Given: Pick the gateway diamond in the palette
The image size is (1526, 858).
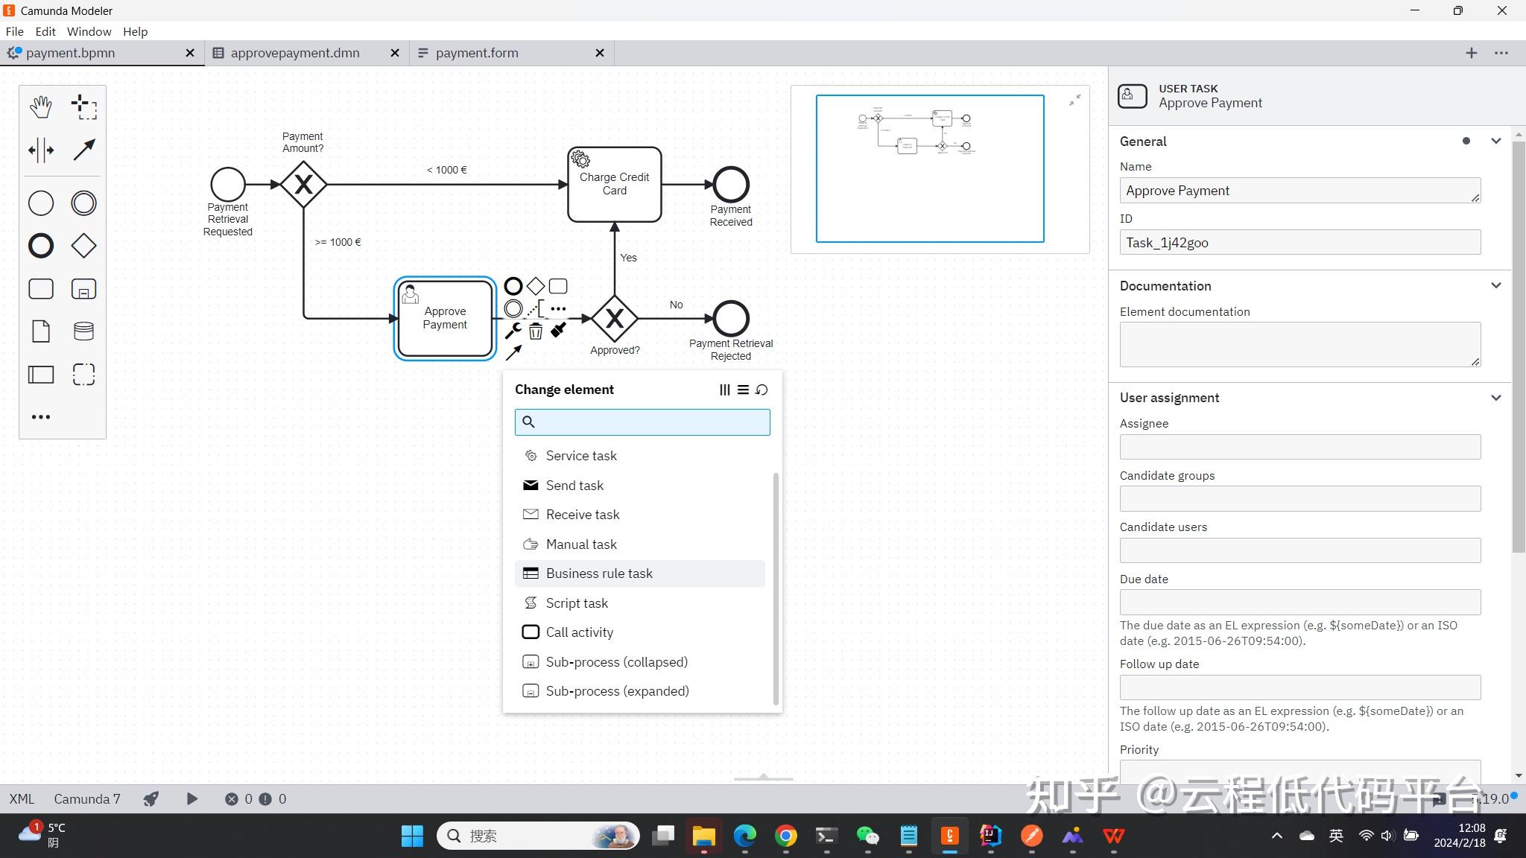Looking at the screenshot, I should pos(83,246).
